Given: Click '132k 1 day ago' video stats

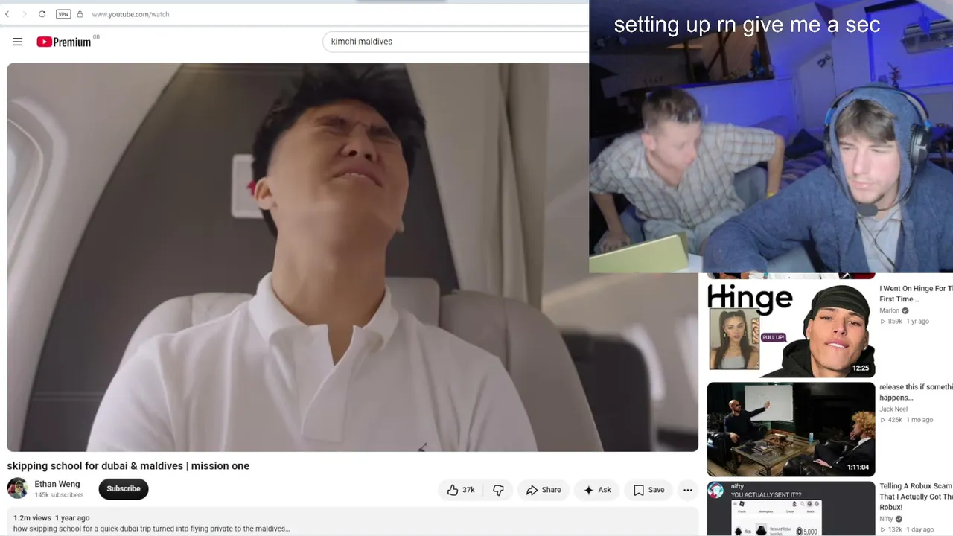Looking at the screenshot, I should click(907, 530).
